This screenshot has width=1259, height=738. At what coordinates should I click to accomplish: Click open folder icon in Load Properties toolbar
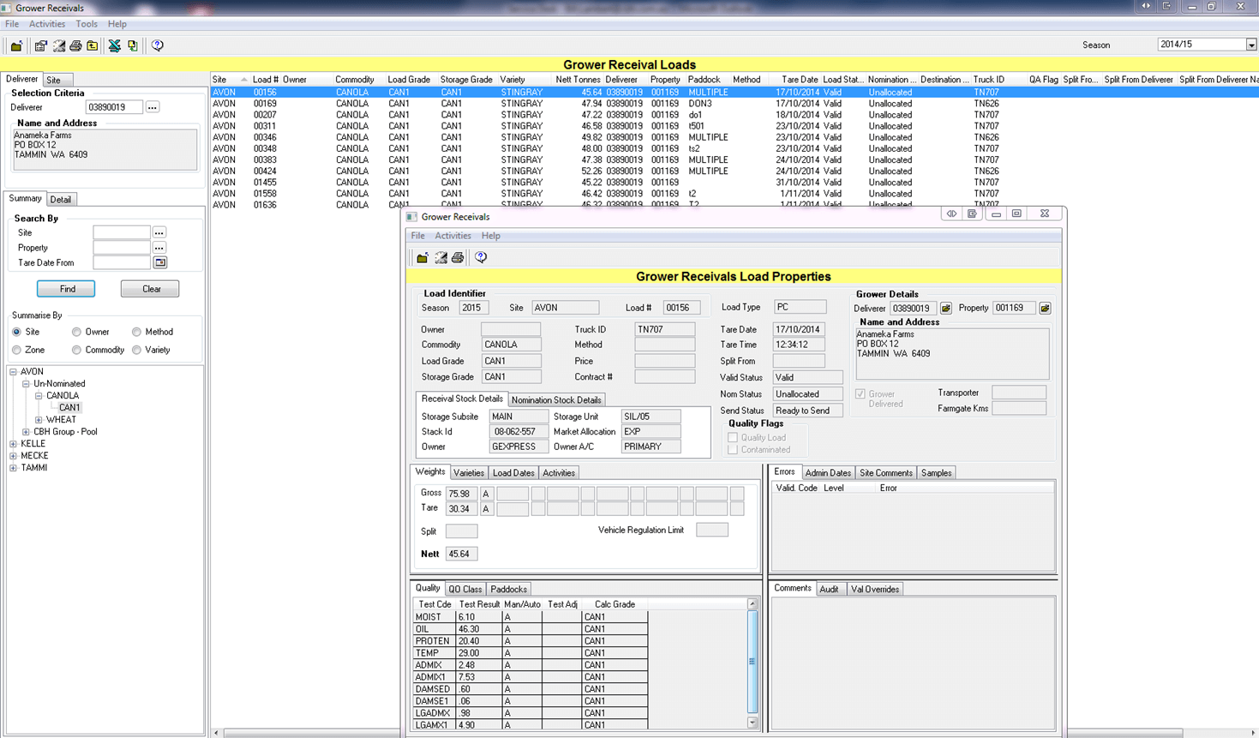pos(423,257)
